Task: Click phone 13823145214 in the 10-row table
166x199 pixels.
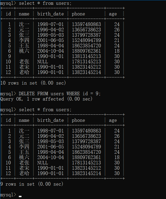Action: click(86, 72)
